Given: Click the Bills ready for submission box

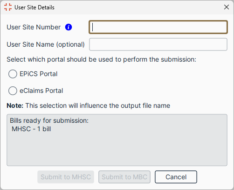Looking at the screenshot, I should point(117,140).
